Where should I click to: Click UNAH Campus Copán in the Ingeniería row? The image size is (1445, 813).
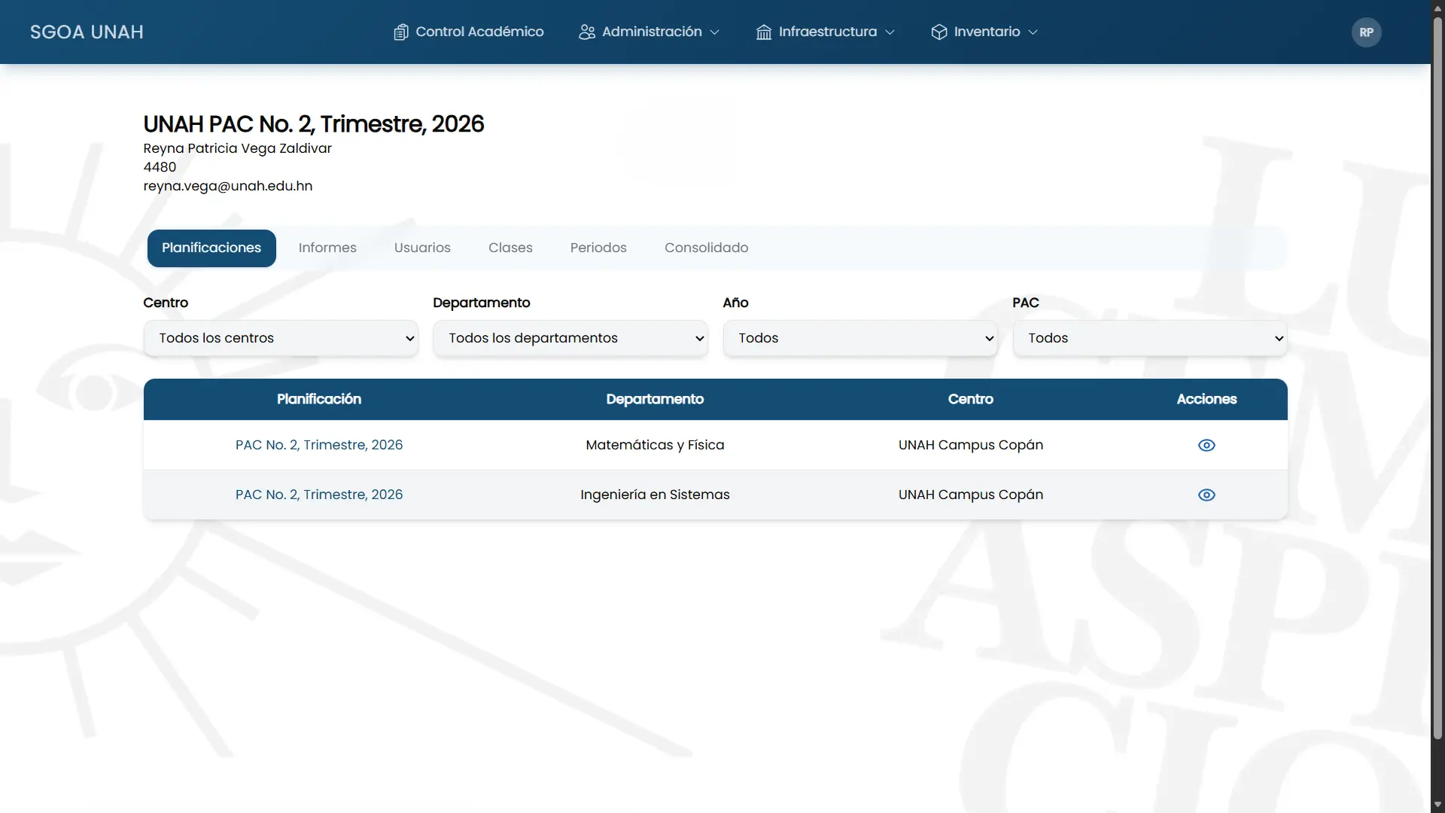971,495
